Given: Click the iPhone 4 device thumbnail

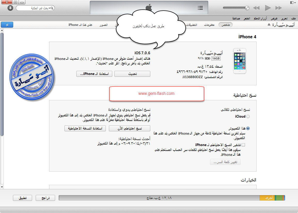Looking at the screenshot, I should [x=240, y=61].
